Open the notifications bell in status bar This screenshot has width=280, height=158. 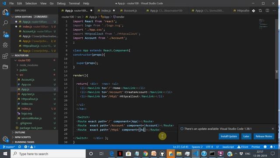tap(272, 147)
